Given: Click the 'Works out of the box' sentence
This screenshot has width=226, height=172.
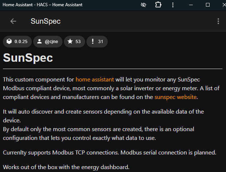Looking at the screenshot, I should tap(66, 167).
